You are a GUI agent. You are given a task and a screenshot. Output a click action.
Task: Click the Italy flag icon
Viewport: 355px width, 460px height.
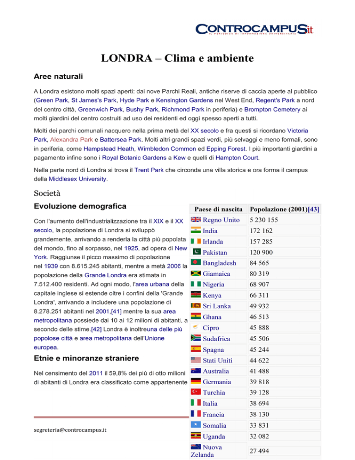point(196,403)
